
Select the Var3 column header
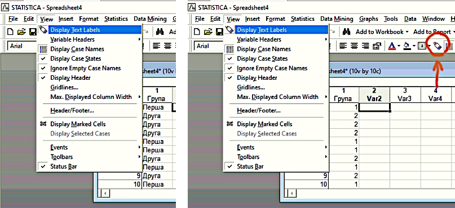[405, 94]
